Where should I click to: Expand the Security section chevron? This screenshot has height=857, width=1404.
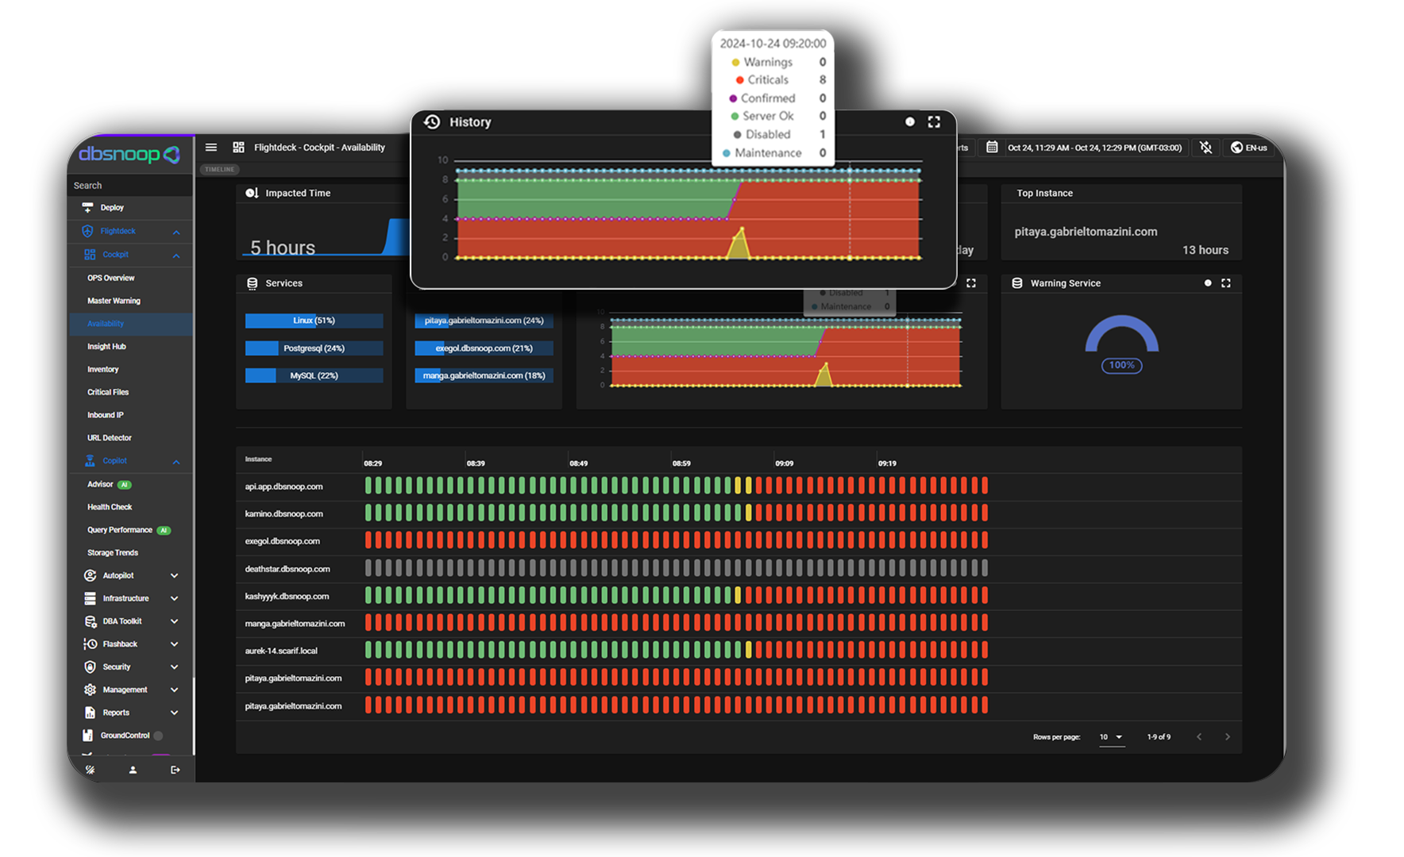click(x=174, y=667)
